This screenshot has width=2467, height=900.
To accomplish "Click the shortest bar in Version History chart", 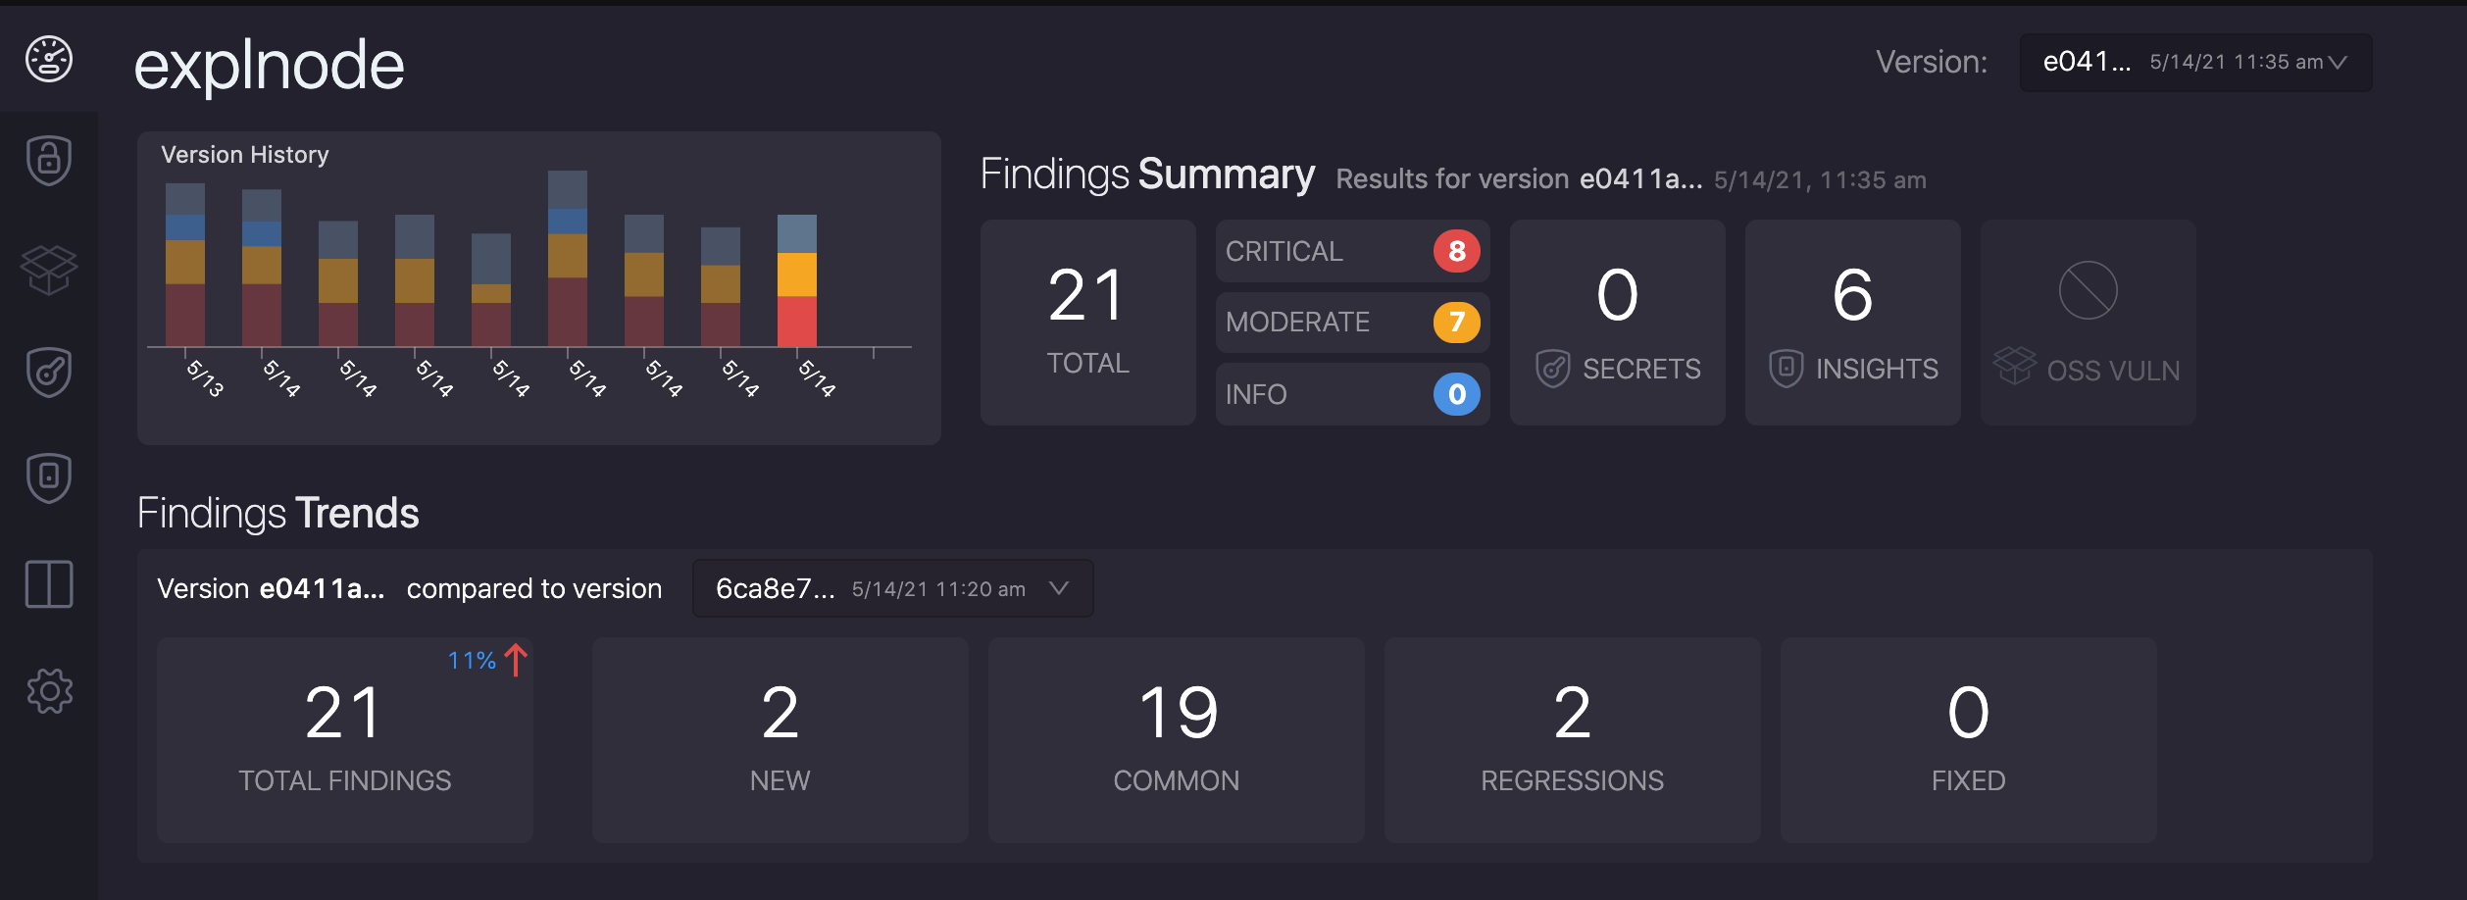I will (x=491, y=290).
